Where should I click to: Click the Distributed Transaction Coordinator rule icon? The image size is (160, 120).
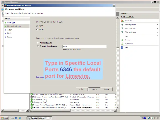(x=32, y=97)
